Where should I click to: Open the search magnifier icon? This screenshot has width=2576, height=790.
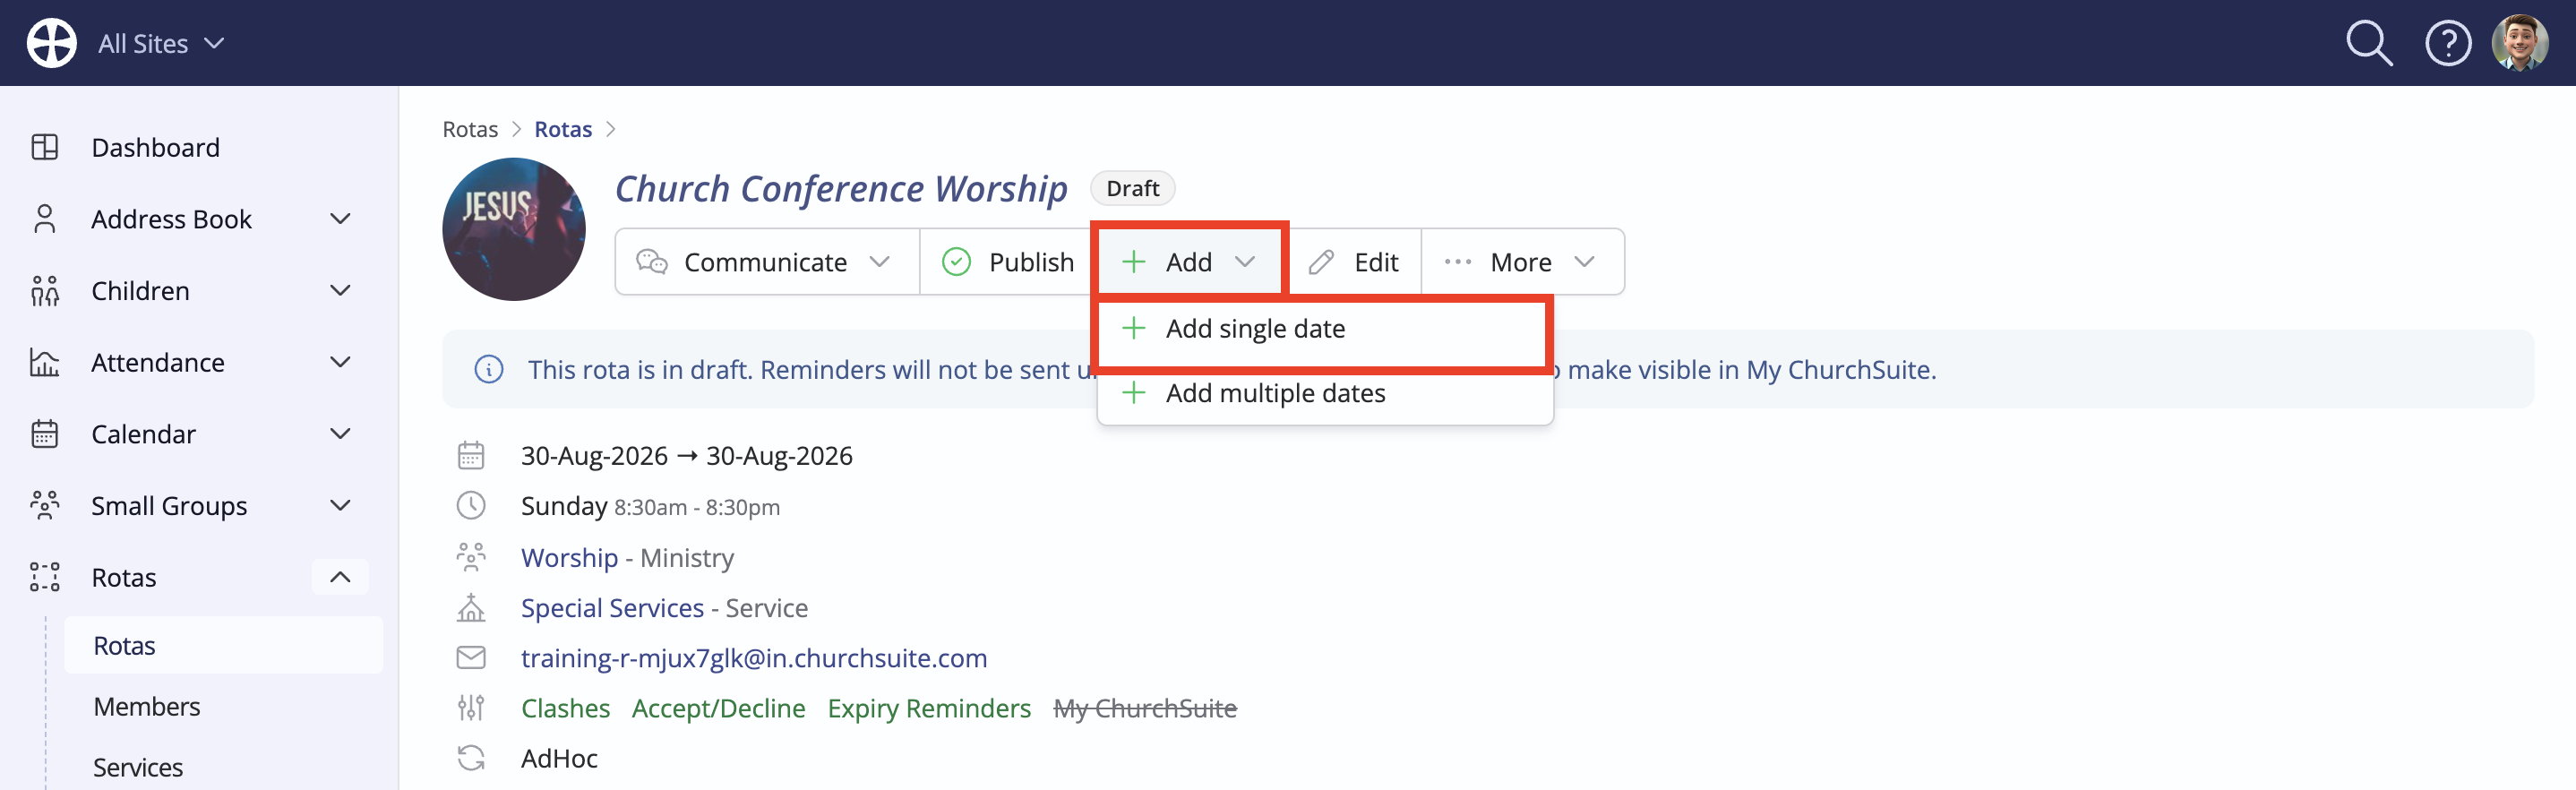pos(2369,43)
